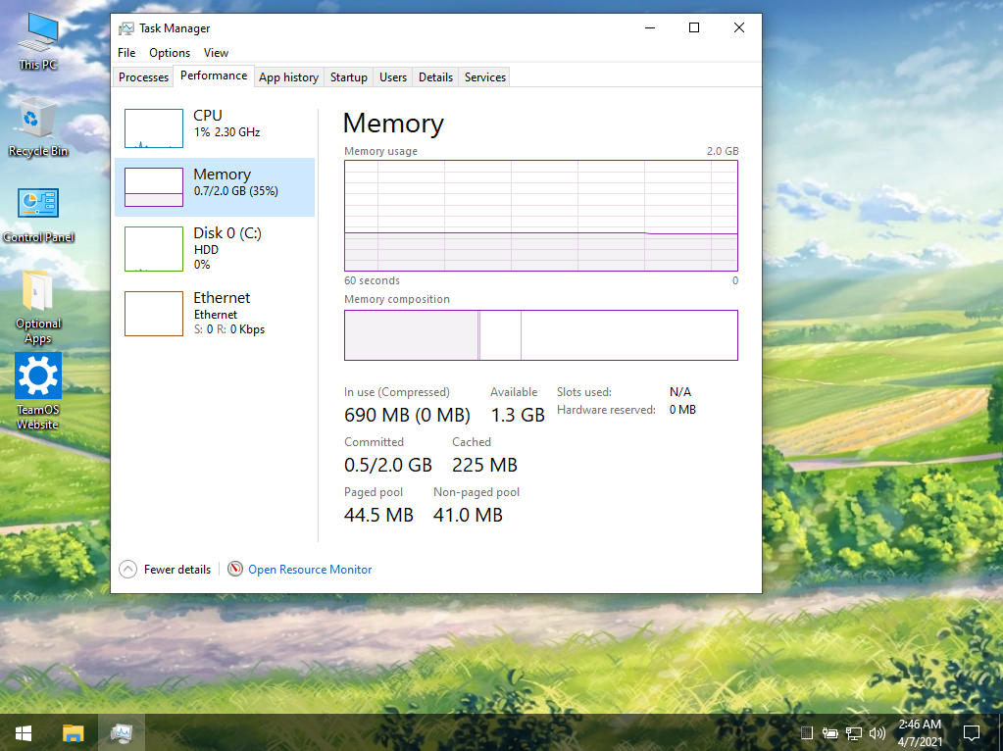The image size is (1003, 751).
Task: Select the Ethernet performance entry
Action: point(215,314)
